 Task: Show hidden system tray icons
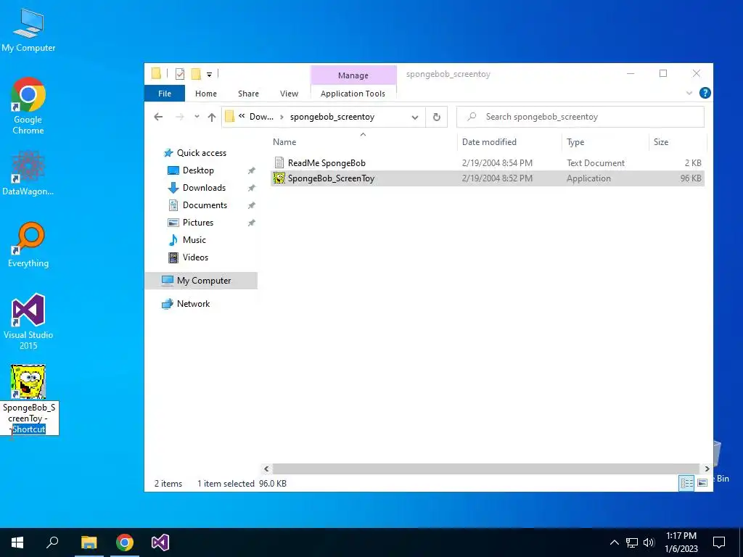[x=614, y=542]
